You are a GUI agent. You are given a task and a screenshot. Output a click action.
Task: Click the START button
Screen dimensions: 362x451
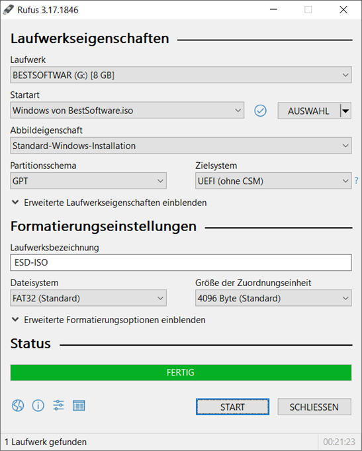tap(232, 407)
